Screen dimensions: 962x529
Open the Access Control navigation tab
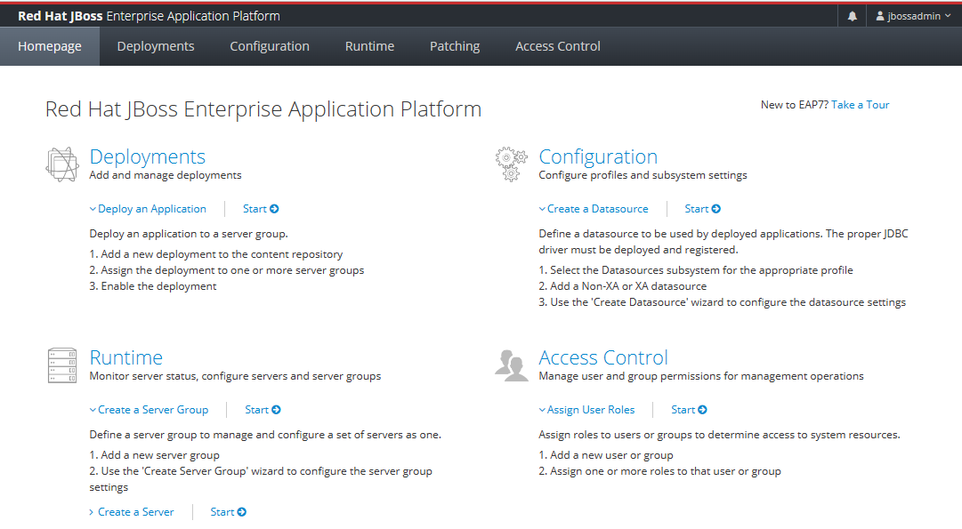coord(558,46)
